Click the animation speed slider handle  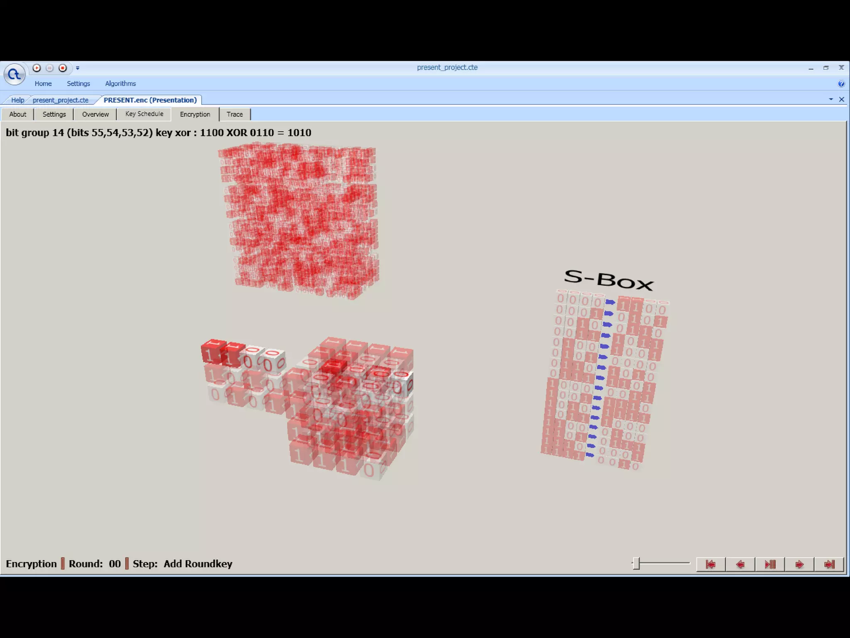click(636, 564)
